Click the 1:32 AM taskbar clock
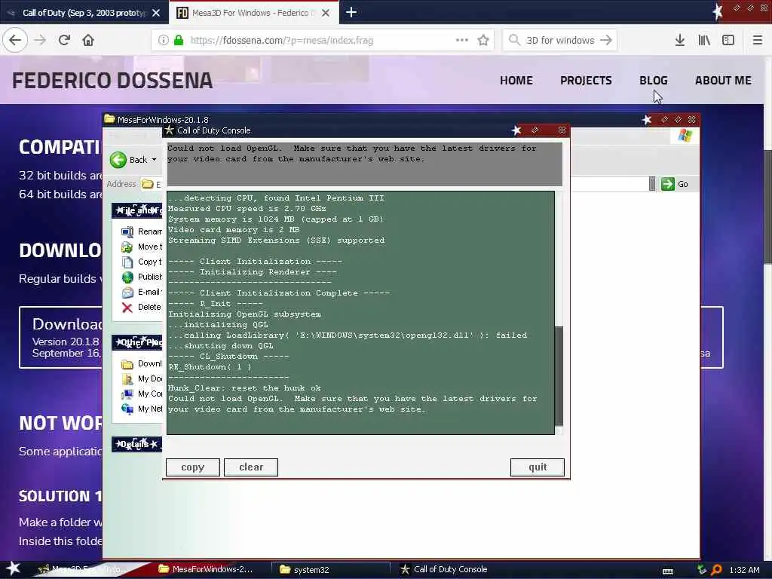Screen dimensions: 772x579 tap(744, 570)
